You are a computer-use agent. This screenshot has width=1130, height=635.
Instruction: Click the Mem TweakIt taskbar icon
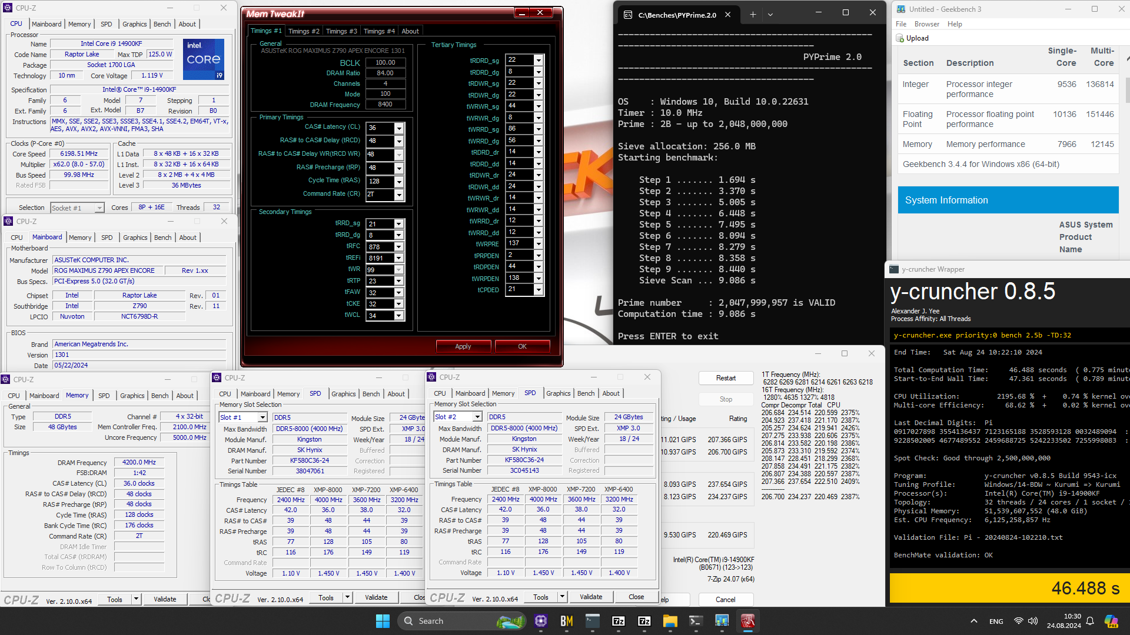(x=747, y=621)
